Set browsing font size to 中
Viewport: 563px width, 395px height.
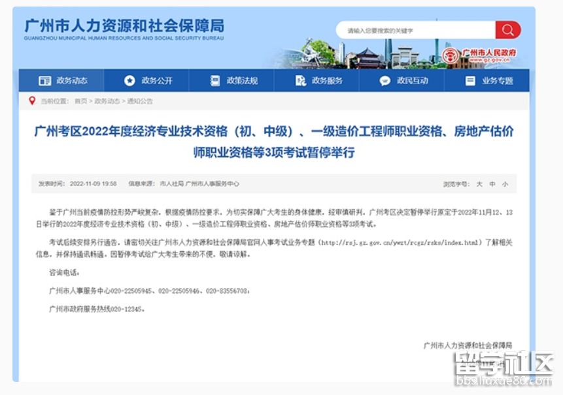tap(492, 184)
